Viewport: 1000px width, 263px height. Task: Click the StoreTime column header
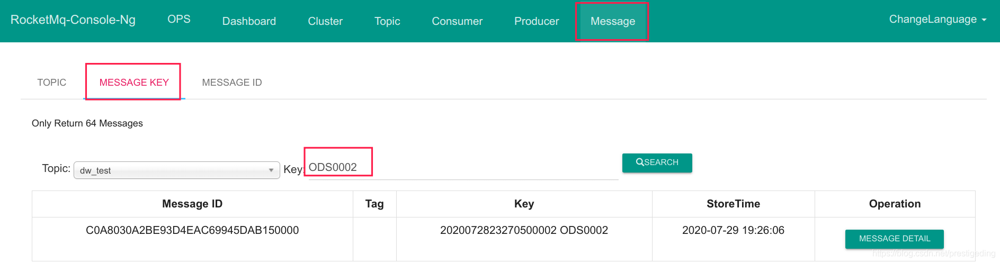(x=733, y=204)
